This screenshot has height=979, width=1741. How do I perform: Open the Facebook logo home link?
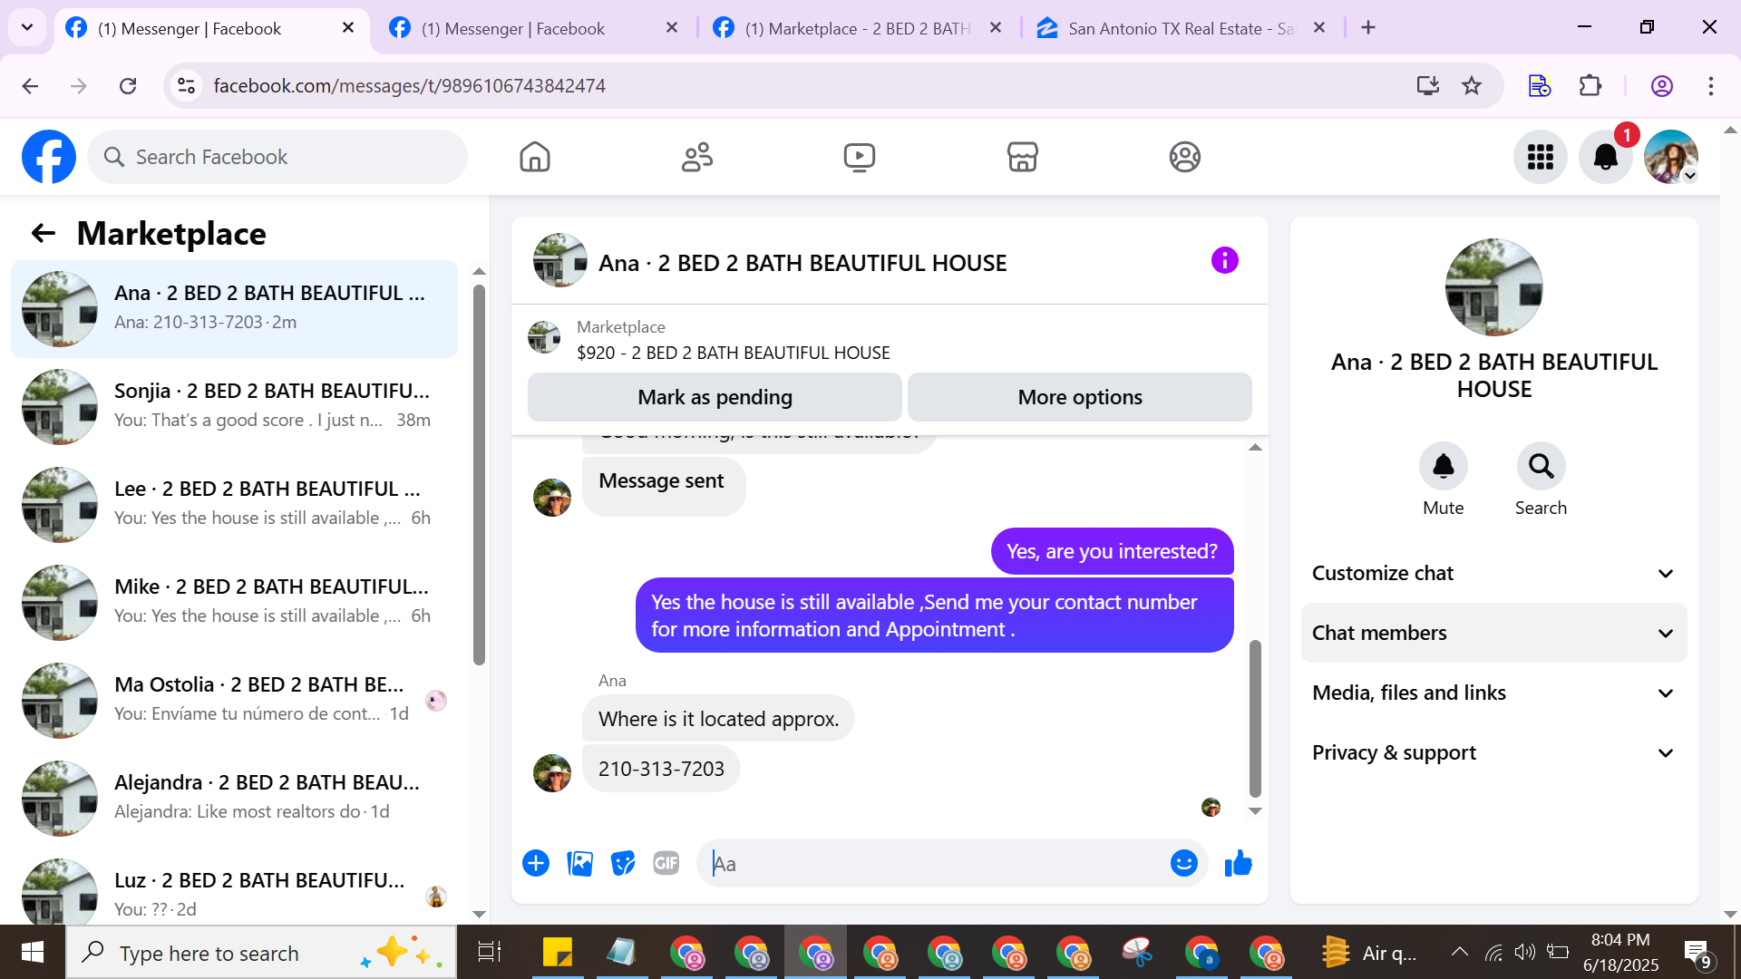pos(49,157)
